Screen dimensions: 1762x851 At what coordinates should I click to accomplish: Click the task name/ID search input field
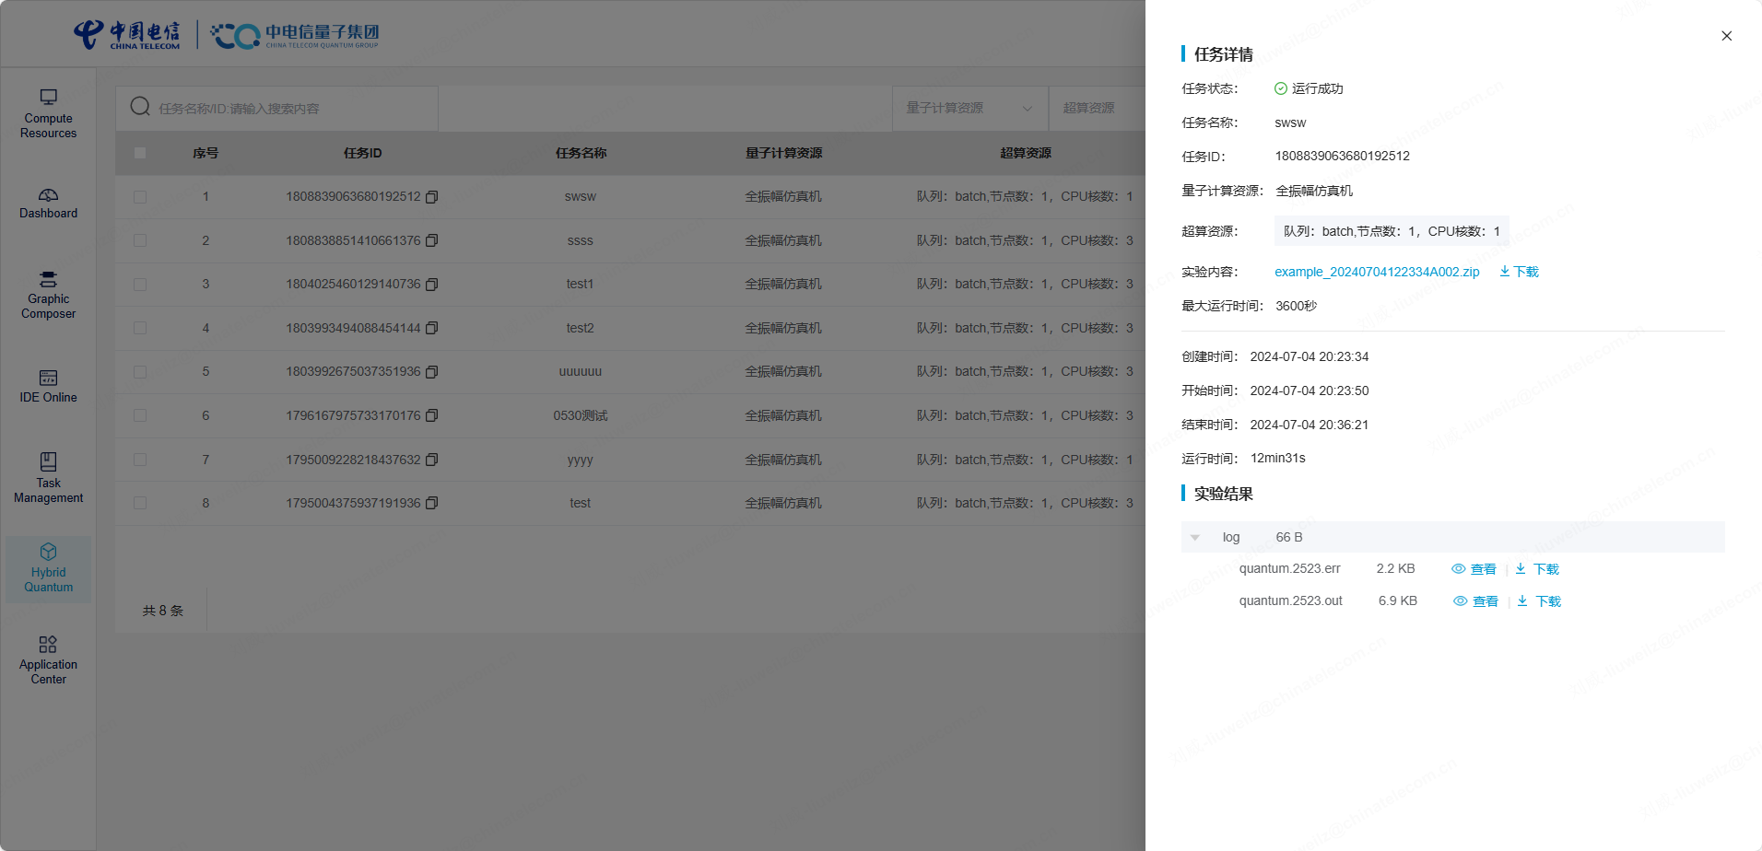[x=276, y=109]
